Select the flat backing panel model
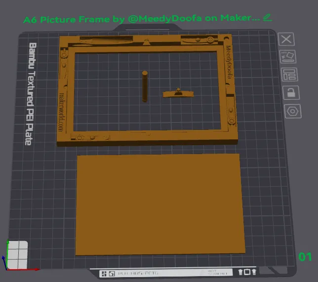 click(x=160, y=204)
